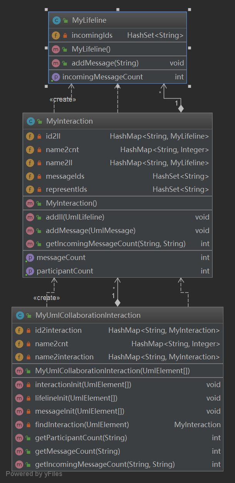235x483 pixels.
Task: Click the method icon beside getMessageCount
Action: (19, 451)
